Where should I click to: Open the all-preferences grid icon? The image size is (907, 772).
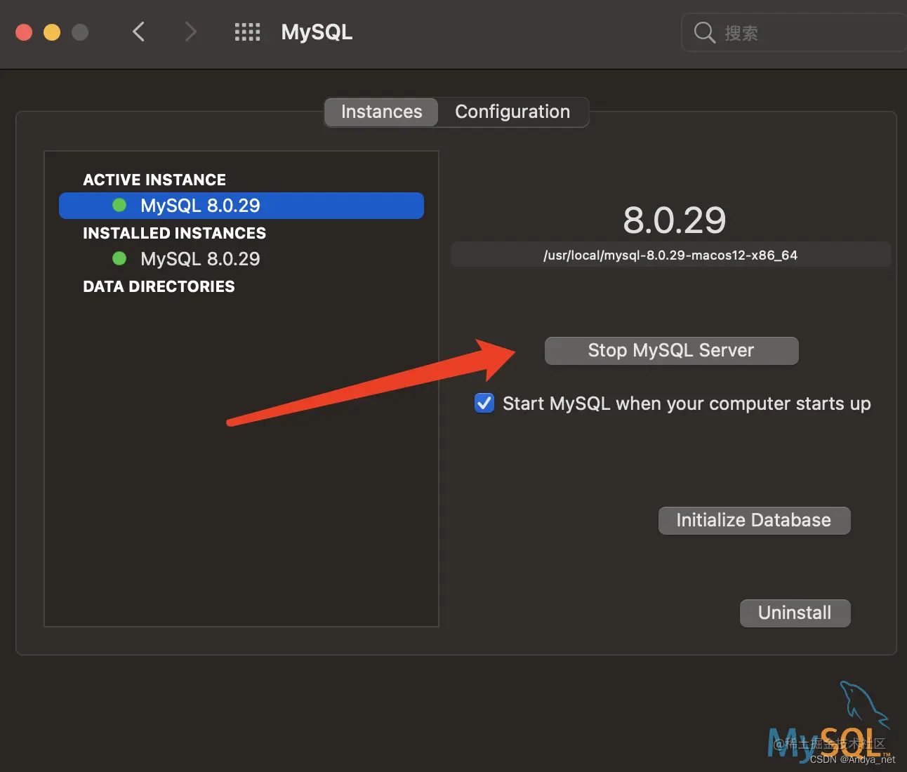pos(247,32)
